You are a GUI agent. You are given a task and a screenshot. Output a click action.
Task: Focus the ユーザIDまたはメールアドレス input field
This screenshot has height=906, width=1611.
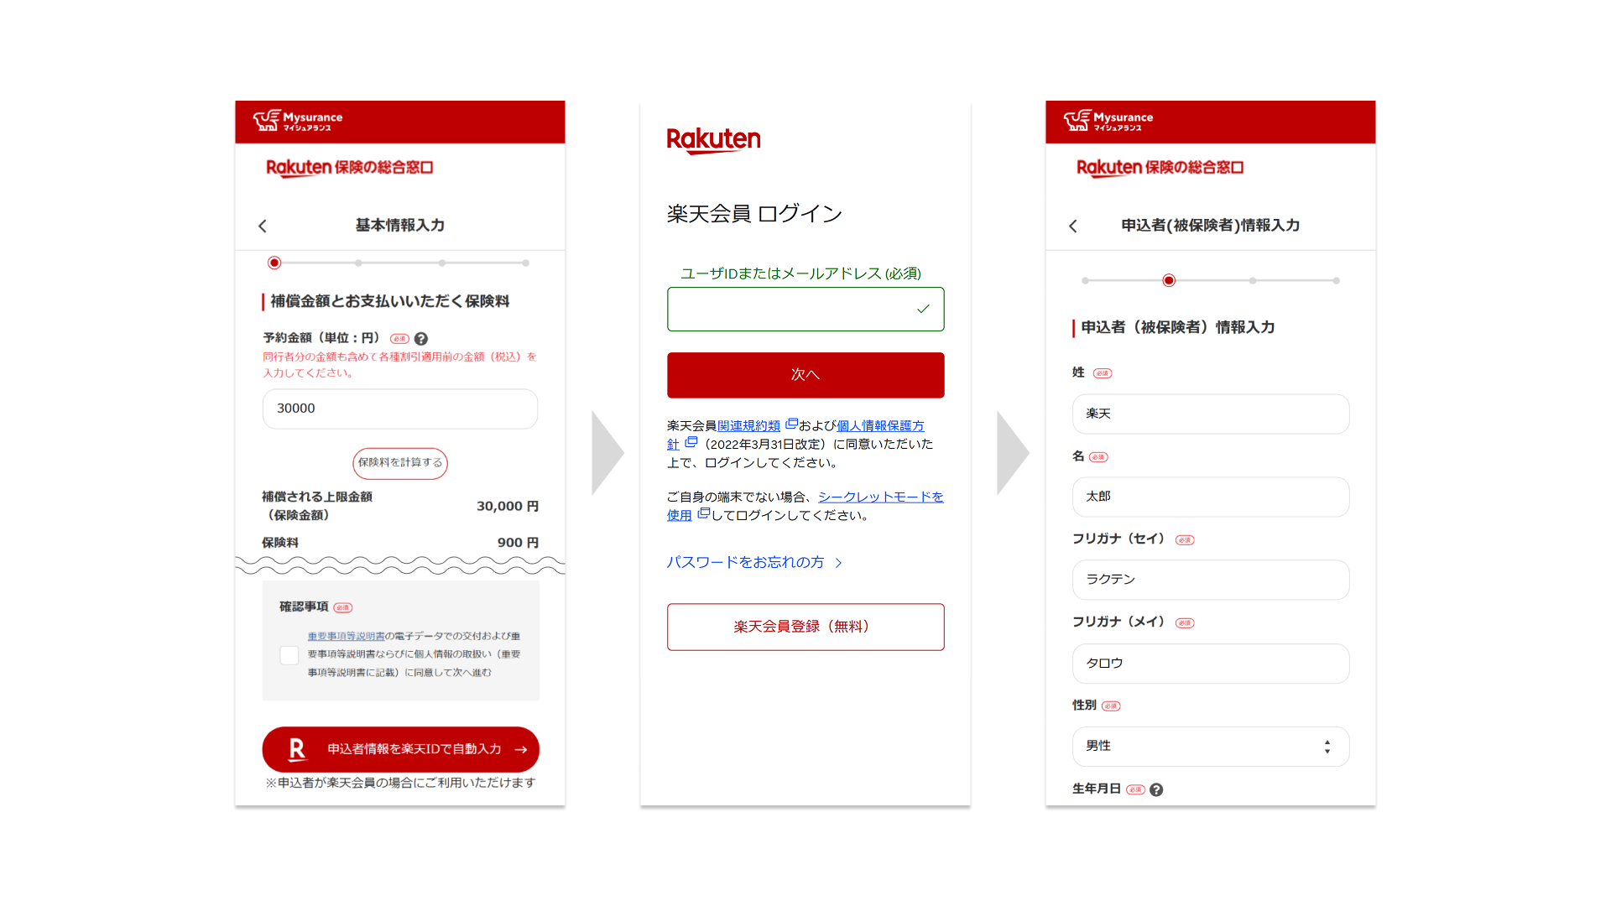click(x=805, y=309)
